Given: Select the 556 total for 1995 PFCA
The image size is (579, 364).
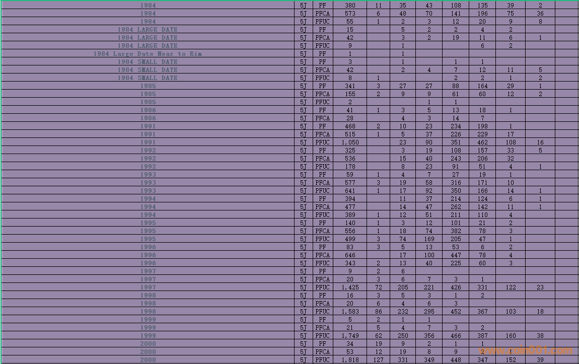Looking at the screenshot, I should click(x=350, y=231).
